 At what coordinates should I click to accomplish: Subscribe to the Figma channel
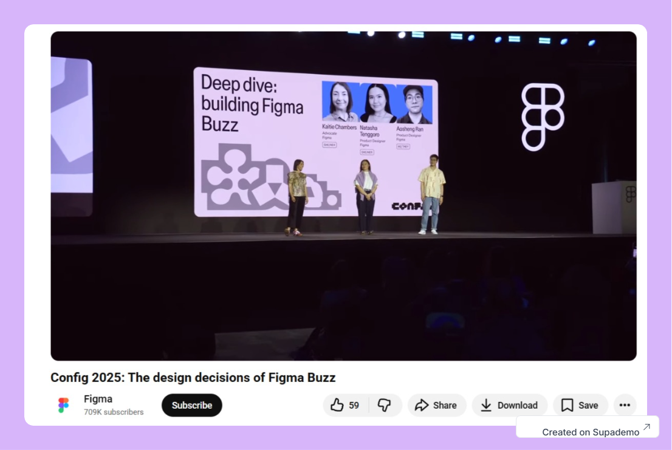point(191,405)
